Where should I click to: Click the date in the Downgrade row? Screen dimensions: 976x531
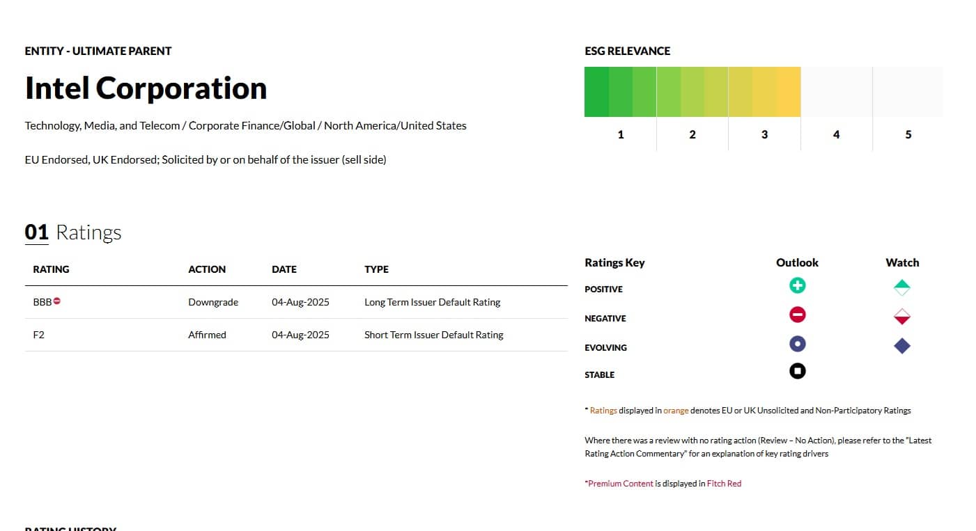coord(300,302)
